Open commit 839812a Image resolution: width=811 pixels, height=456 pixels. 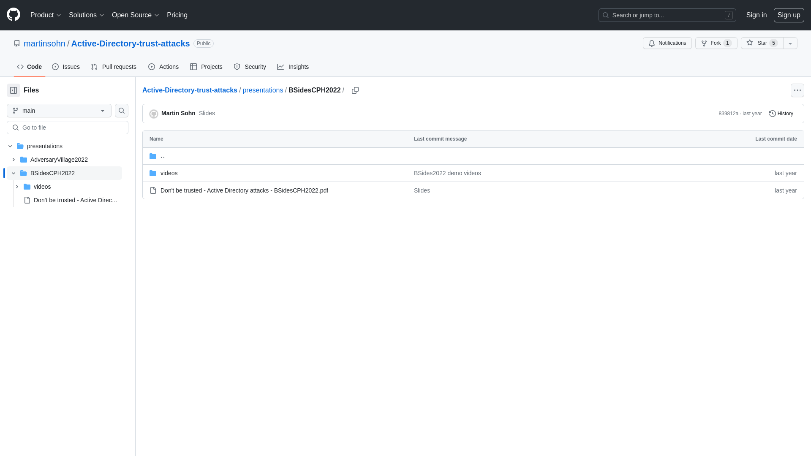click(728, 114)
